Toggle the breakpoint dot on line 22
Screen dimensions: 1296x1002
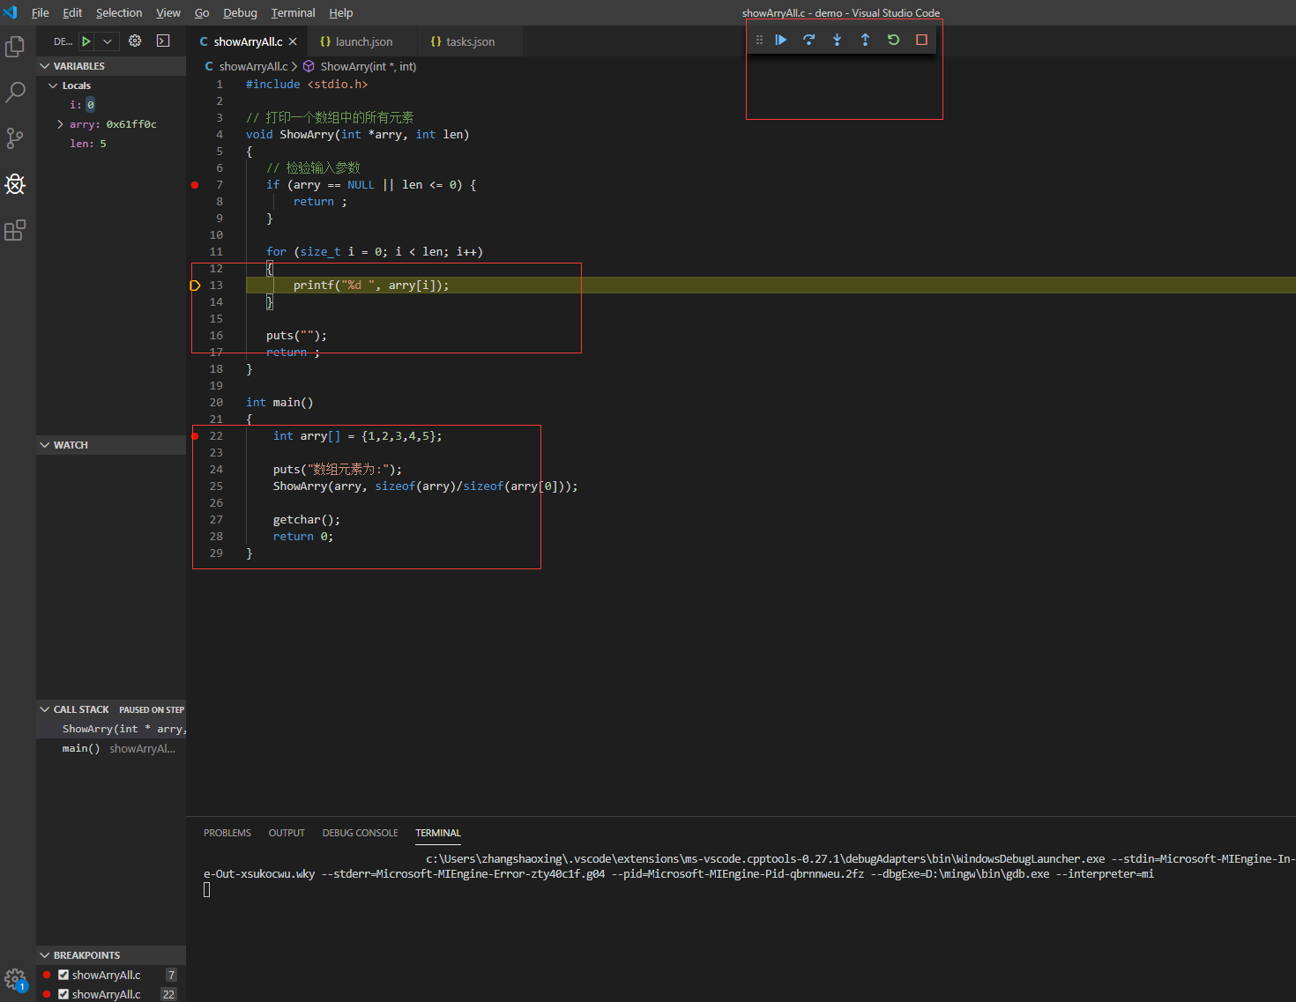coord(195,436)
